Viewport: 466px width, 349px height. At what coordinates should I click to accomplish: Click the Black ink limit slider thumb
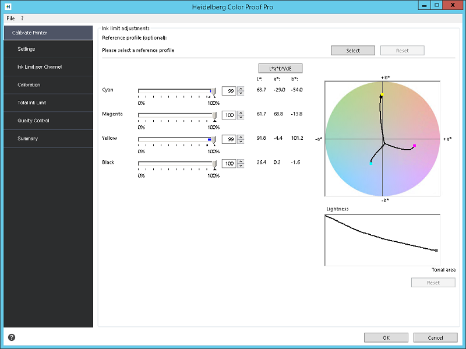tap(214, 164)
